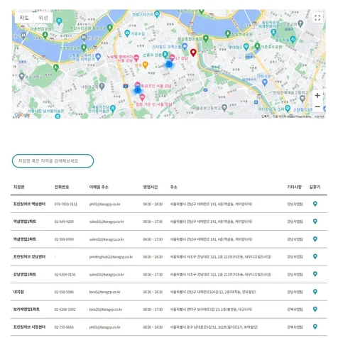Click the 노보텔 앰배서더 hotel icon
This screenshot has width=338, height=338.
point(136,58)
